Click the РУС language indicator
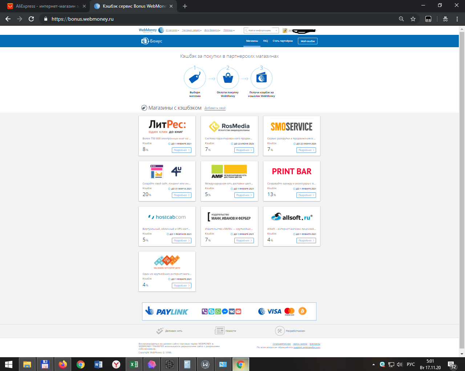This screenshot has width=465, height=371. click(411, 364)
